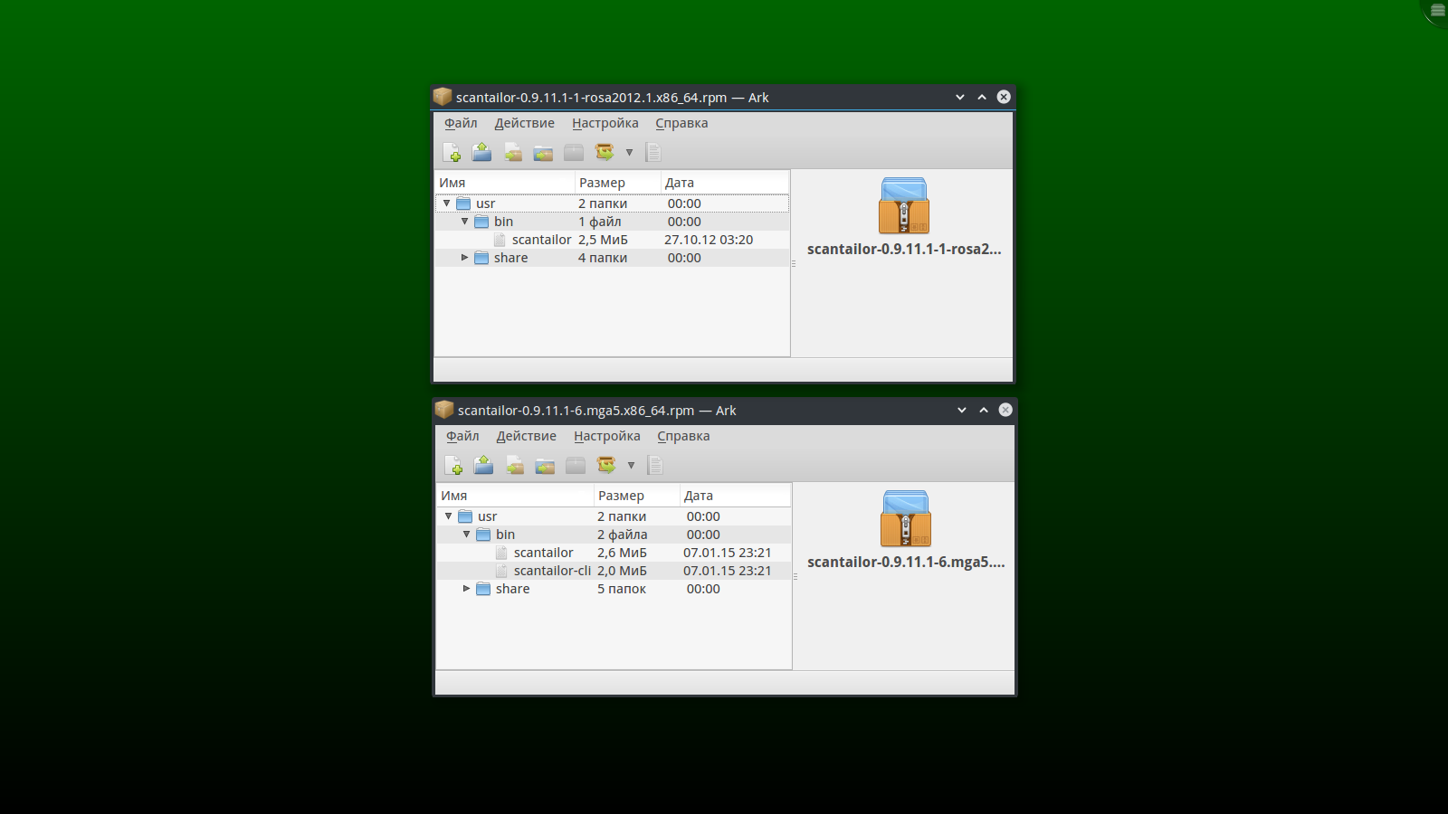Collapse usr folder in rosa2012 window
1448x814 pixels.
446,203
